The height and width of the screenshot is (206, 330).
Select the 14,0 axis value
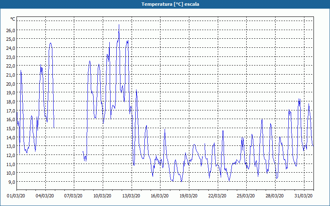(x=11, y=137)
